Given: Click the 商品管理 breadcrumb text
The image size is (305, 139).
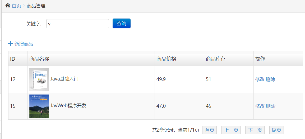Looking at the screenshot, I should [x=36, y=6].
